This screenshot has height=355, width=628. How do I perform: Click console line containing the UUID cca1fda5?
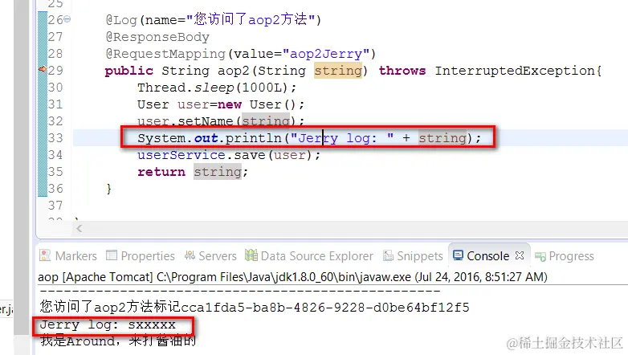pos(255,307)
